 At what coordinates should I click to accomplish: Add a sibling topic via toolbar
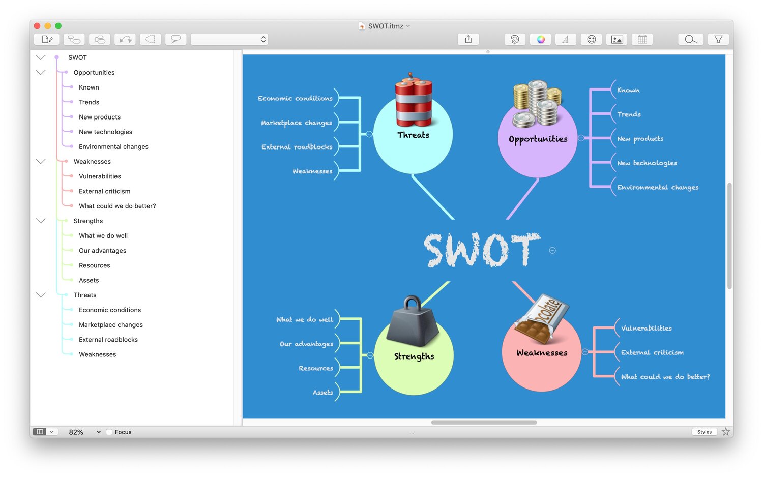100,39
